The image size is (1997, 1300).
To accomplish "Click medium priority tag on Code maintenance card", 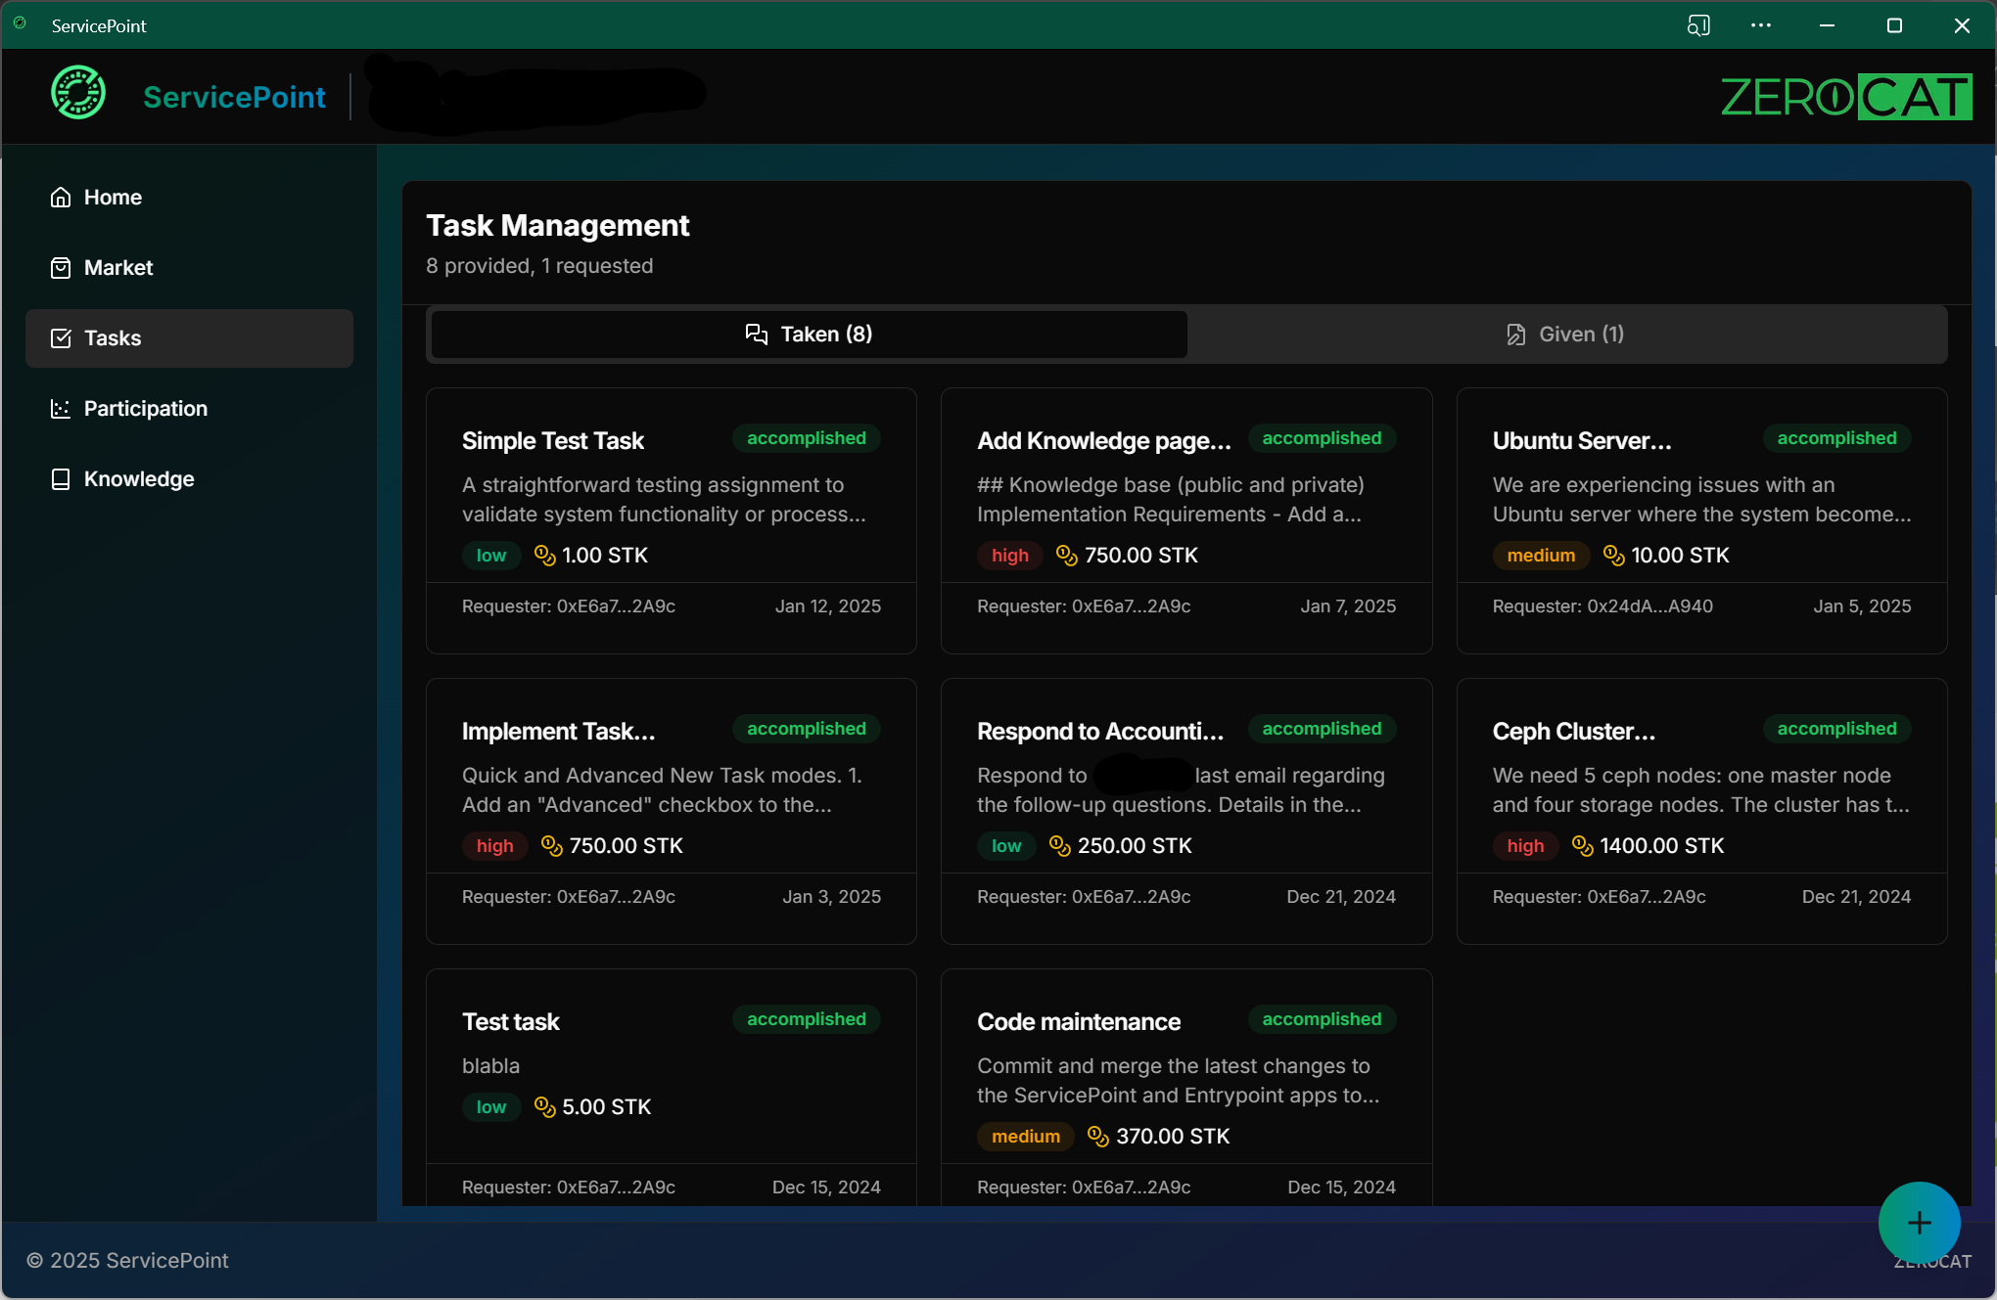I will [1026, 1137].
